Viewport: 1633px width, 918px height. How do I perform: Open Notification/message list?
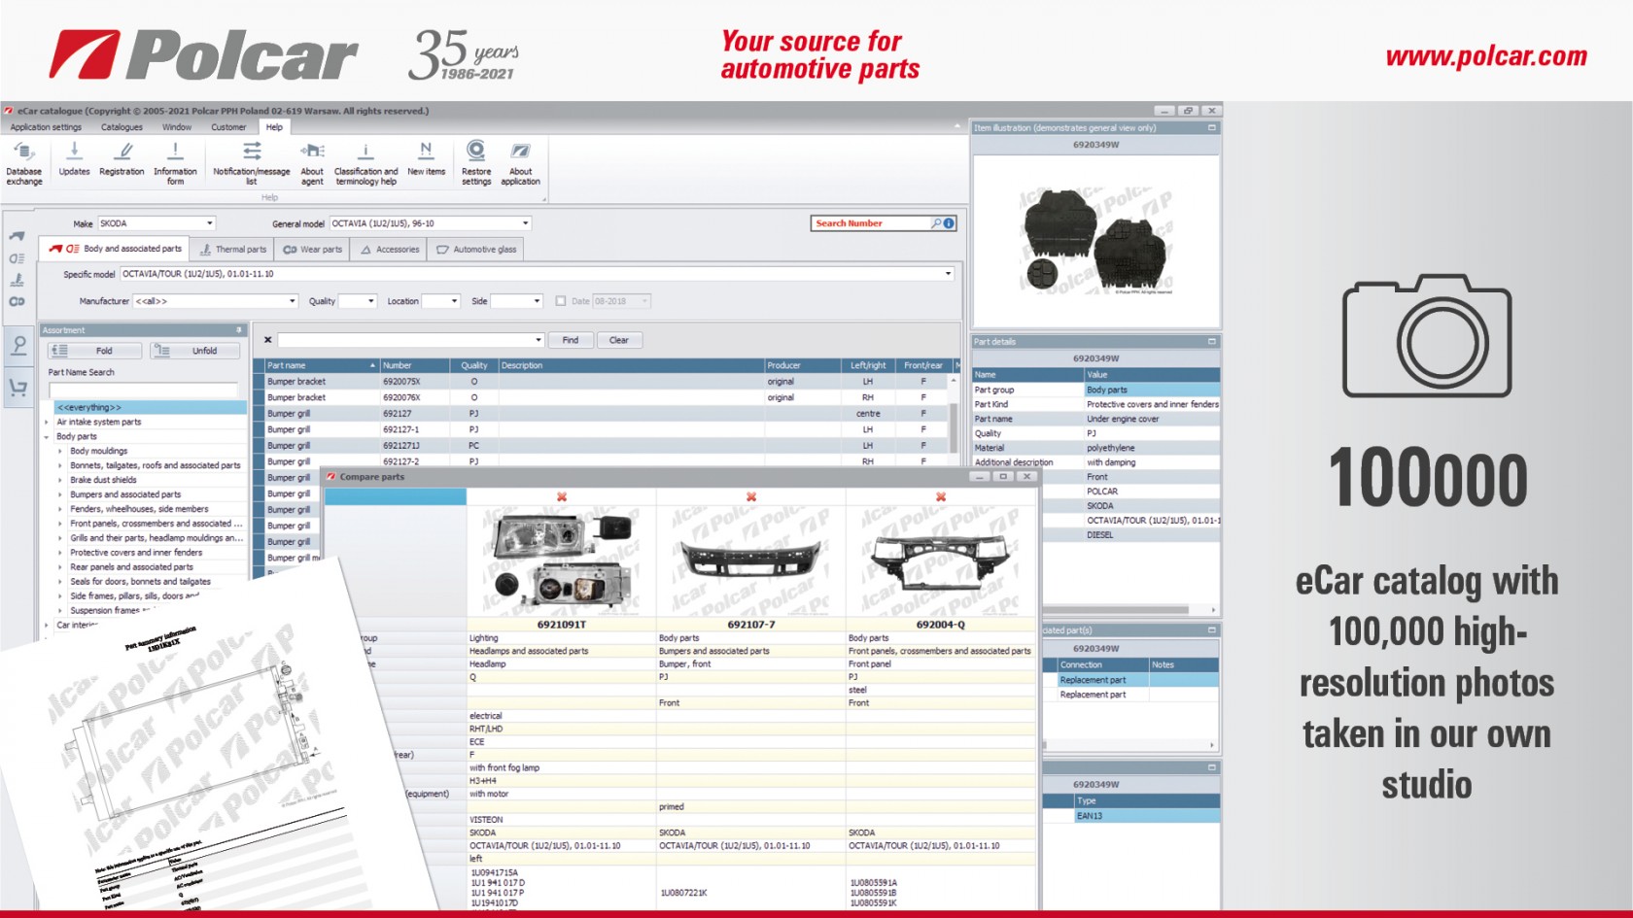coord(252,162)
